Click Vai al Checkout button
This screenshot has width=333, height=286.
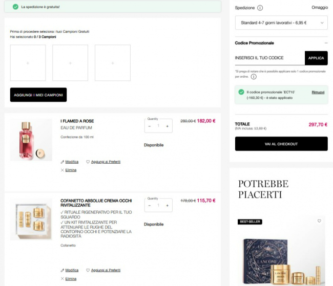(x=281, y=144)
